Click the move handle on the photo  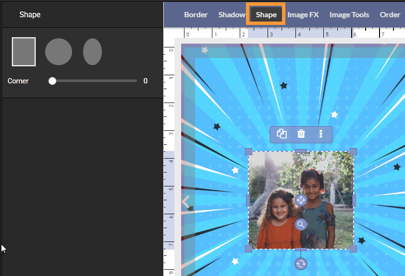coord(301,200)
